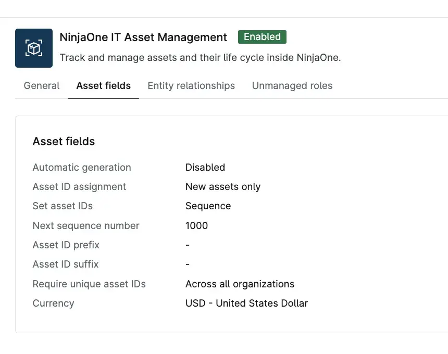Open the General tab
Image resolution: width=448 pixels, height=354 pixels.
pyautogui.click(x=42, y=86)
